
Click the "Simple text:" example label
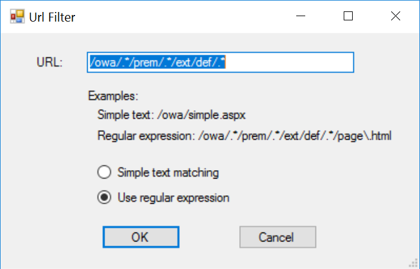pyautogui.click(x=126, y=115)
